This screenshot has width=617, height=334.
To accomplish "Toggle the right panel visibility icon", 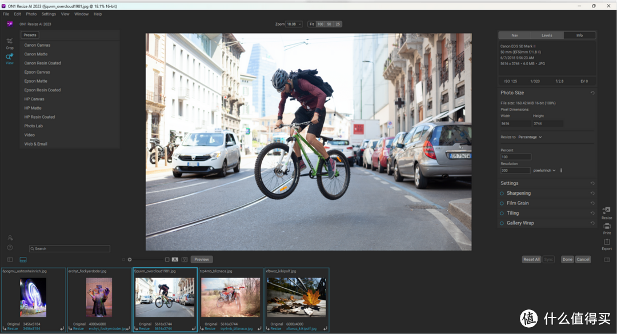I will (x=607, y=260).
